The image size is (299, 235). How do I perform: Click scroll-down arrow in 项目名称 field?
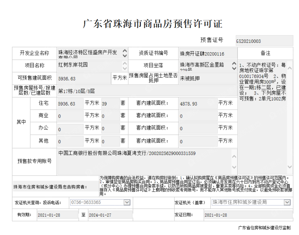(x=125, y=68)
